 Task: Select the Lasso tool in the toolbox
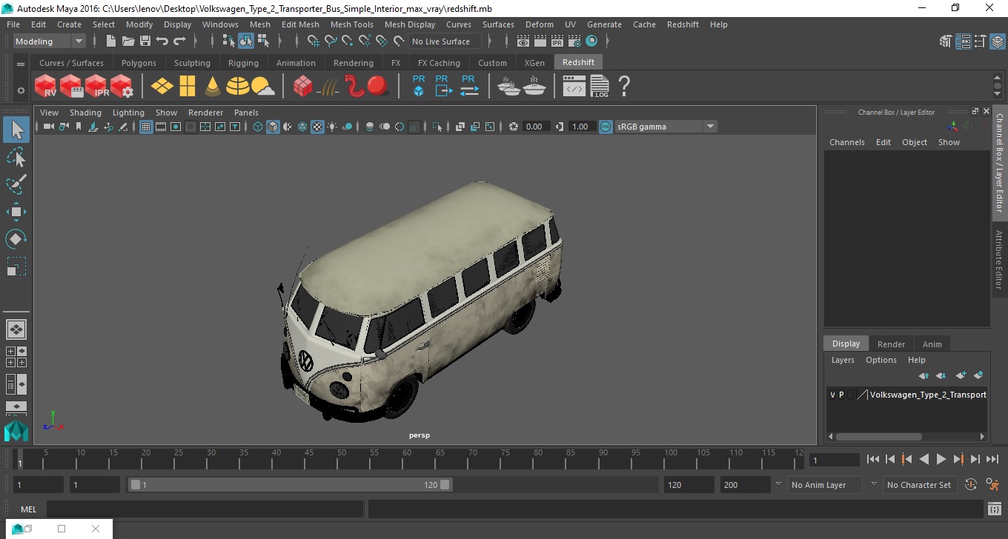point(16,157)
